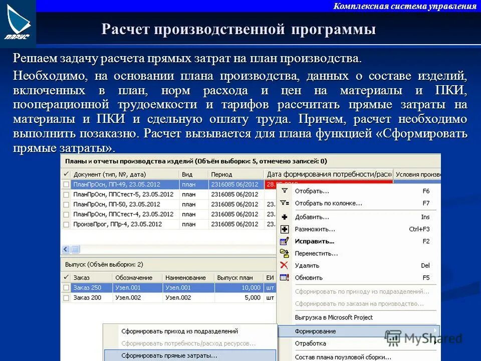Click the red X delete icon for Удалить

[x=284, y=265]
